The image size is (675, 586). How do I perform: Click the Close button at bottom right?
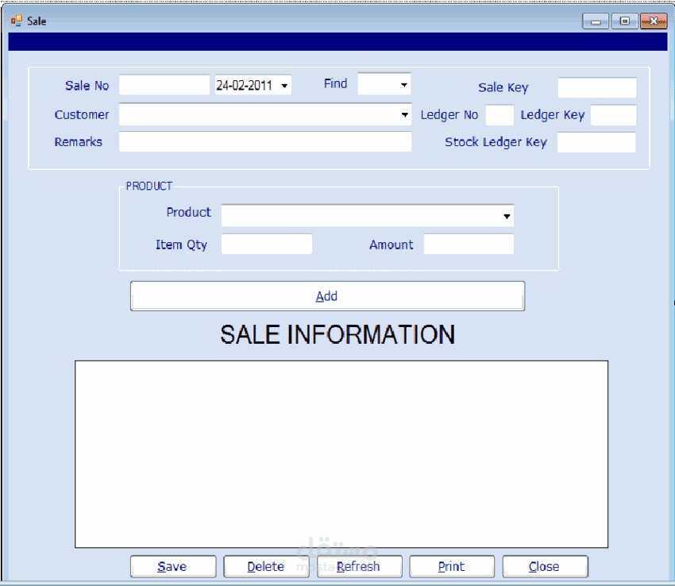545,566
